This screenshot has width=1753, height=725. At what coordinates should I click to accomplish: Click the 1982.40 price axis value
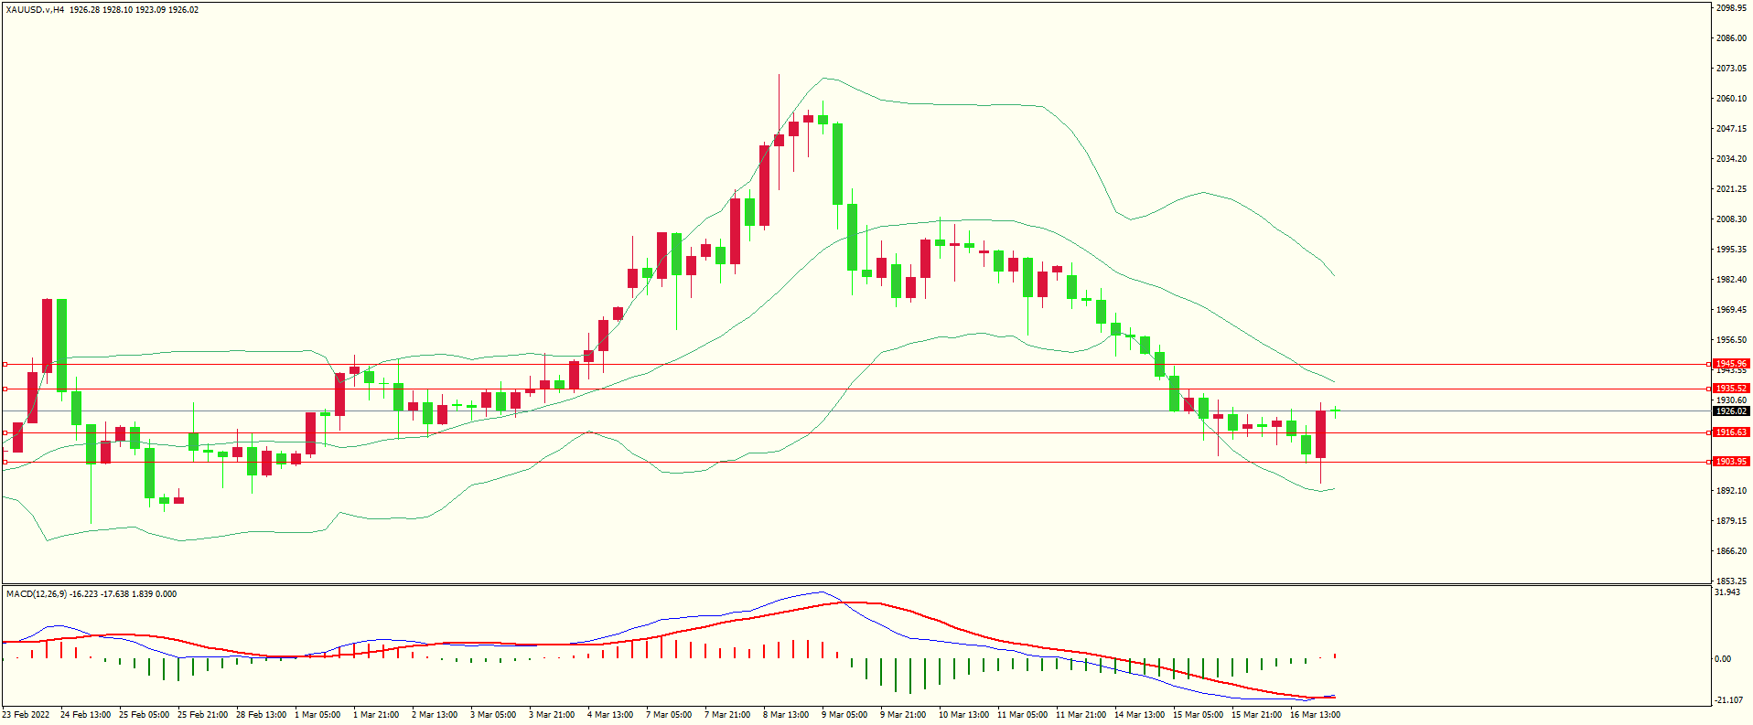tap(1731, 280)
